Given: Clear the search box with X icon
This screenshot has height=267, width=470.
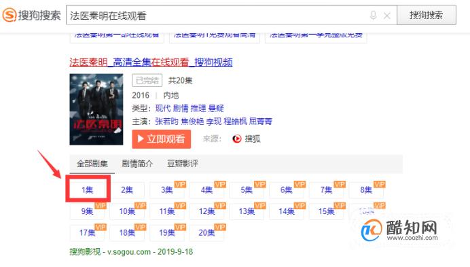Looking at the screenshot, I should click(387, 16).
